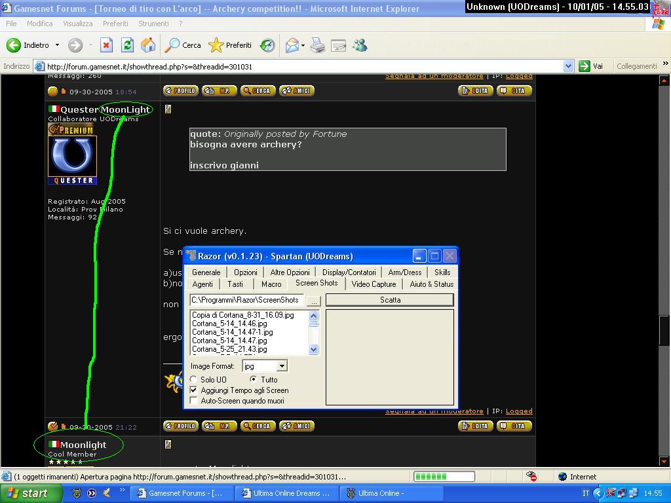Toggle Aggiungi Tempo agli Screen checkbox
Screen dimensions: 671x503
tap(194, 390)
